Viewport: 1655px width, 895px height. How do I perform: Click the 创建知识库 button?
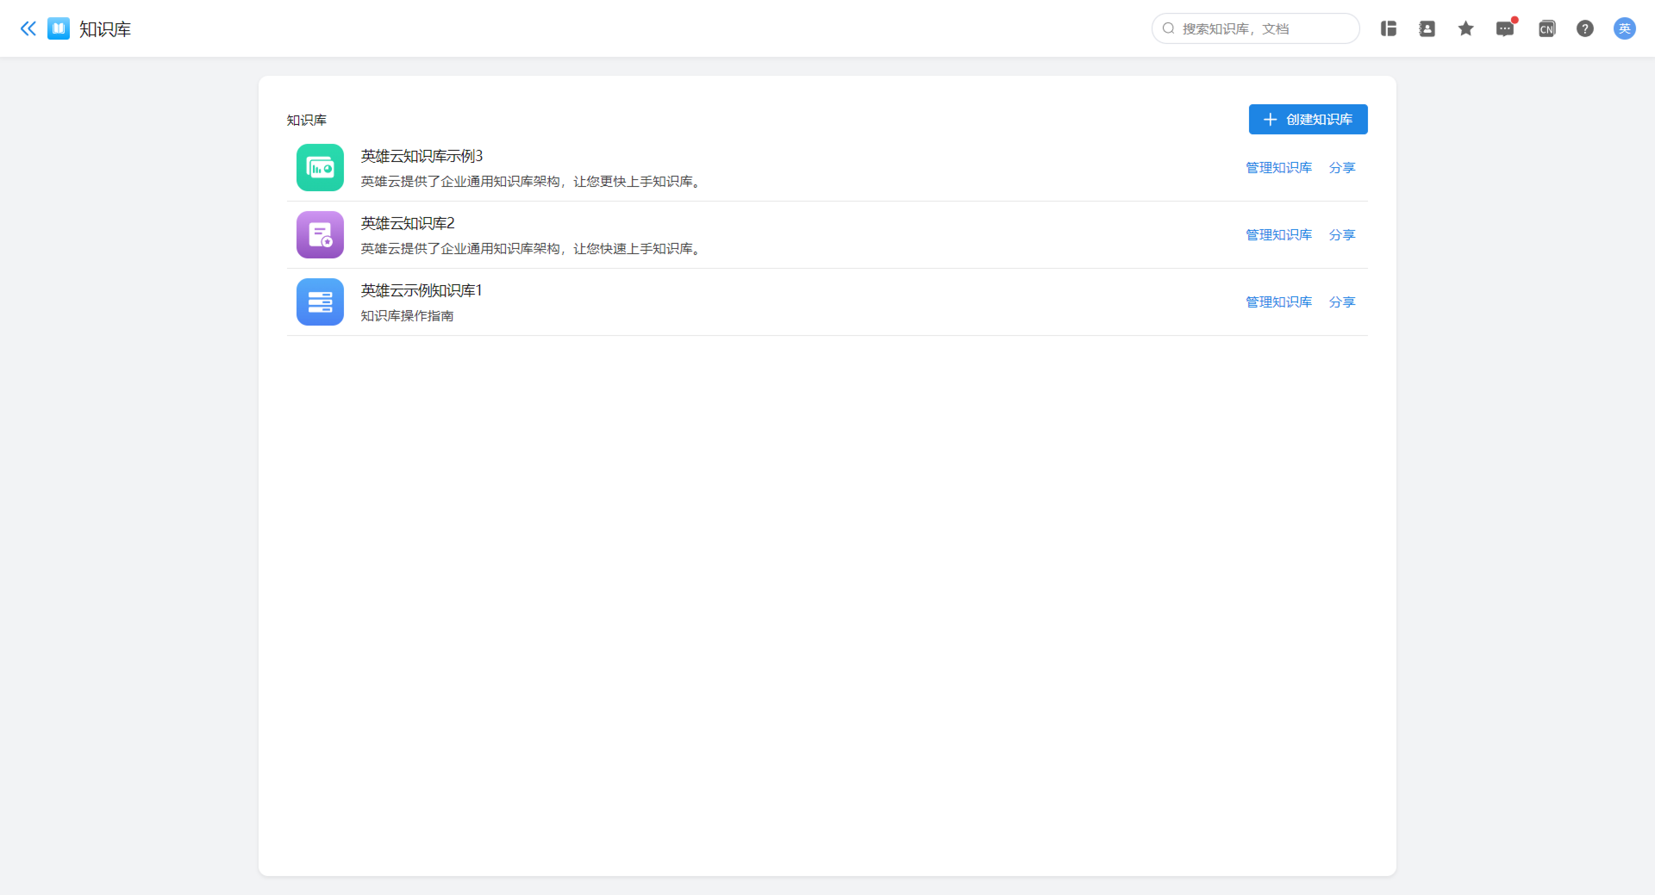[x=1308, y=119]
